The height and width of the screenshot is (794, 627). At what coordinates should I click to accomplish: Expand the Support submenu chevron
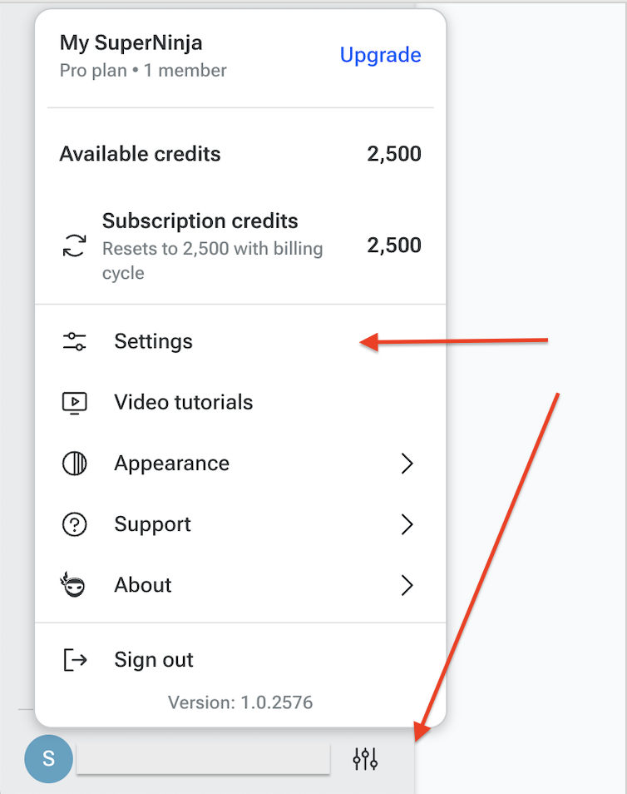tap(407, 524)
